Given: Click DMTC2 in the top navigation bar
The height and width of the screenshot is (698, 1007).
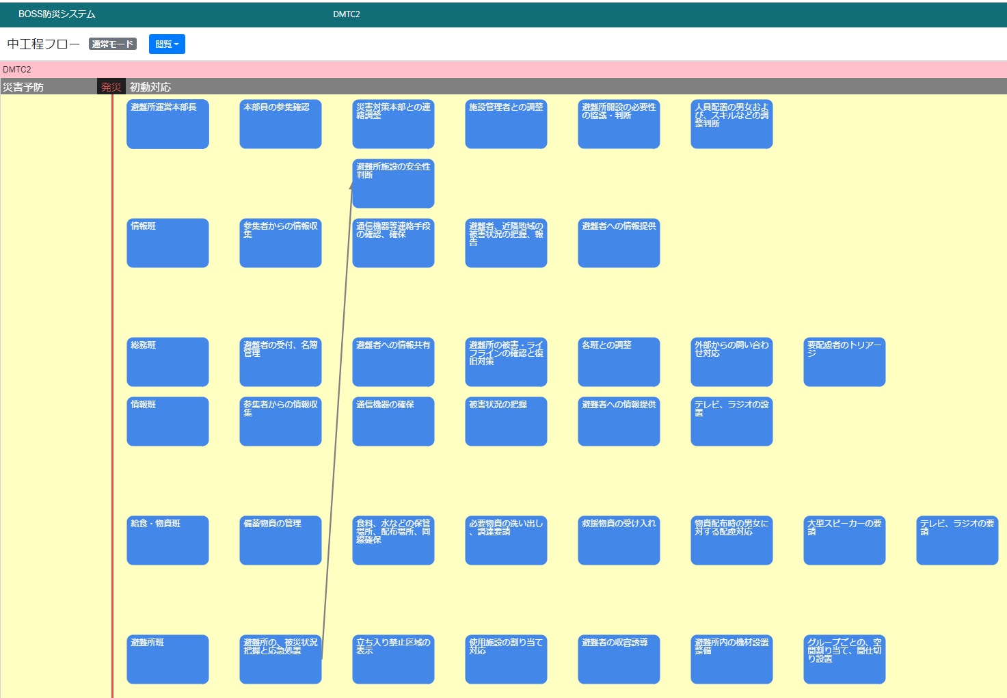Looking at the screenshot, I should (346, 14).
